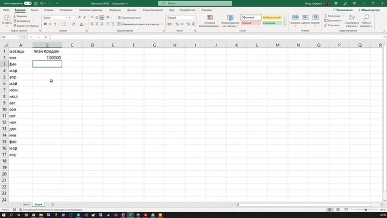
Task: Expand the cell styles gallery
Action: click(285, 24)
